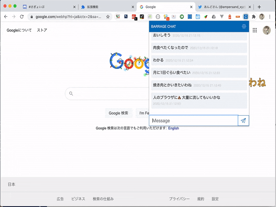Click the red extension icon with badge 1
The image size is (276, 207).
pos(134,17)
